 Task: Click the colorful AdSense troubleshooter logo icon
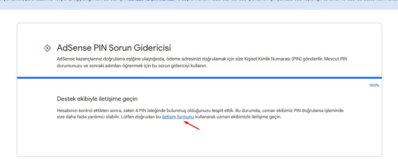point(47,48)
